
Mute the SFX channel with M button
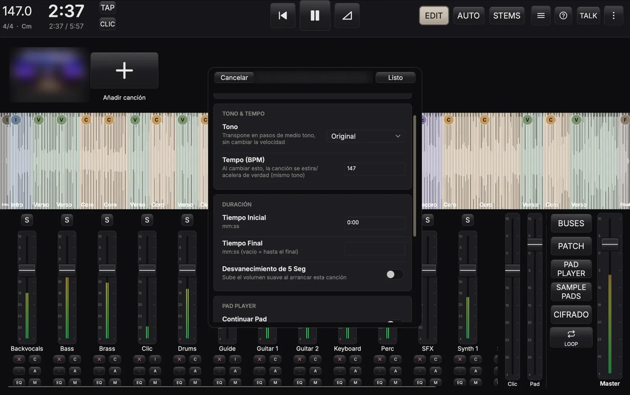(435, 382)
